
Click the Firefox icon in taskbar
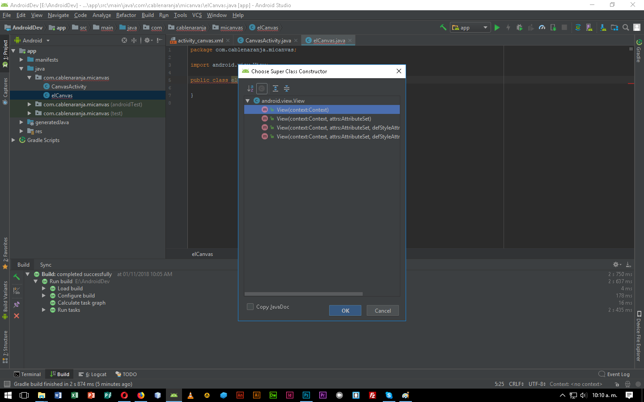tap(141, 395)
